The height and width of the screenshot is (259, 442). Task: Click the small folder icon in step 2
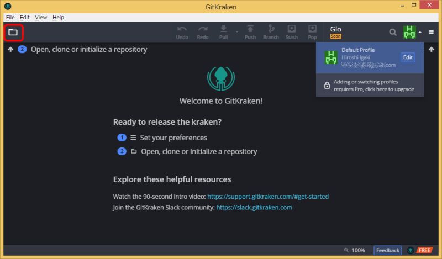134,151
